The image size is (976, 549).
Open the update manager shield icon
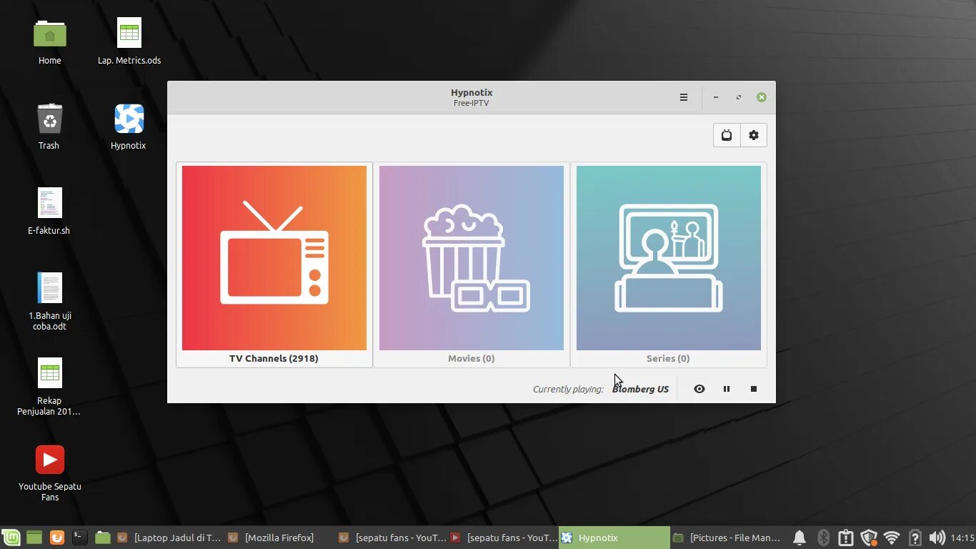pos(869,538)
